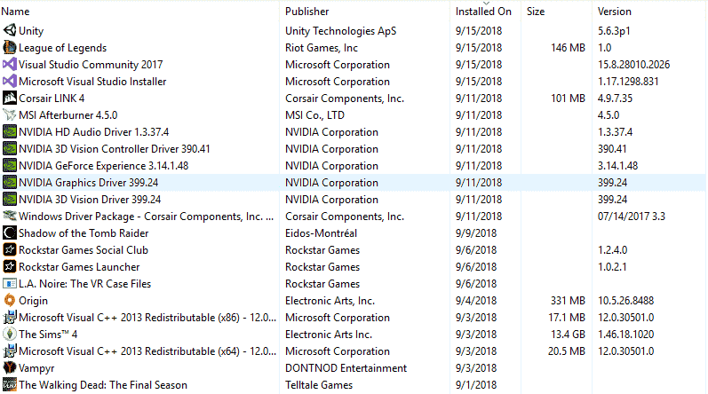This screenshot has height=394, width=708.
Task: Sort by the Version column header
Action: click(x=614, y=12)
